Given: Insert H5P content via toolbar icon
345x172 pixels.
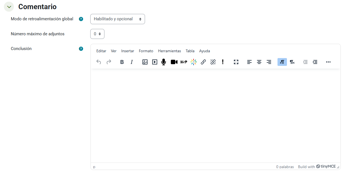Looking at the screenshot, I should click(184, 62).
